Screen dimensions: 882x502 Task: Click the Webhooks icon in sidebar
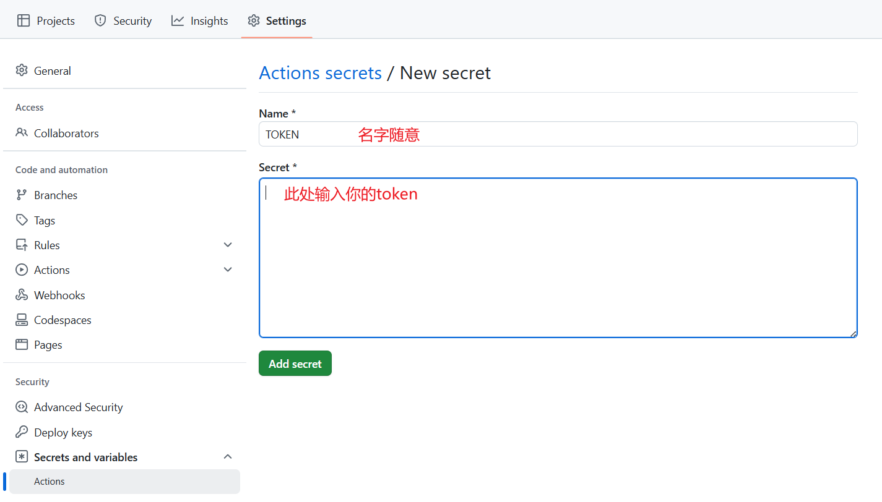pyautogui.click(x=22, y=295)
